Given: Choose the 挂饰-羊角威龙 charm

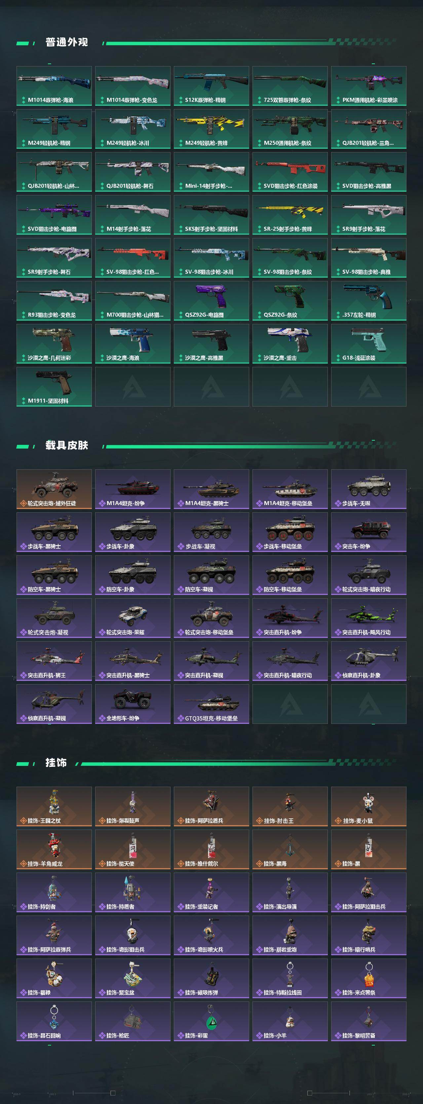Looking at the screenshot, I should [54, 849].
